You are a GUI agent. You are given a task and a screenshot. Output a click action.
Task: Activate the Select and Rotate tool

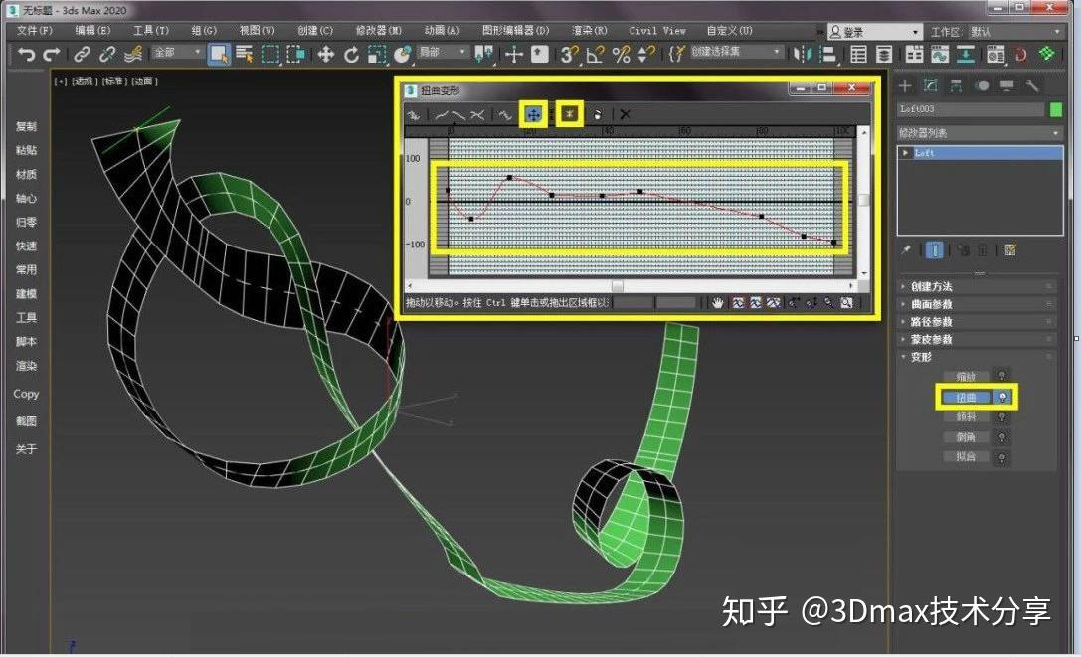pyautogui.click(x=354, y=55)
